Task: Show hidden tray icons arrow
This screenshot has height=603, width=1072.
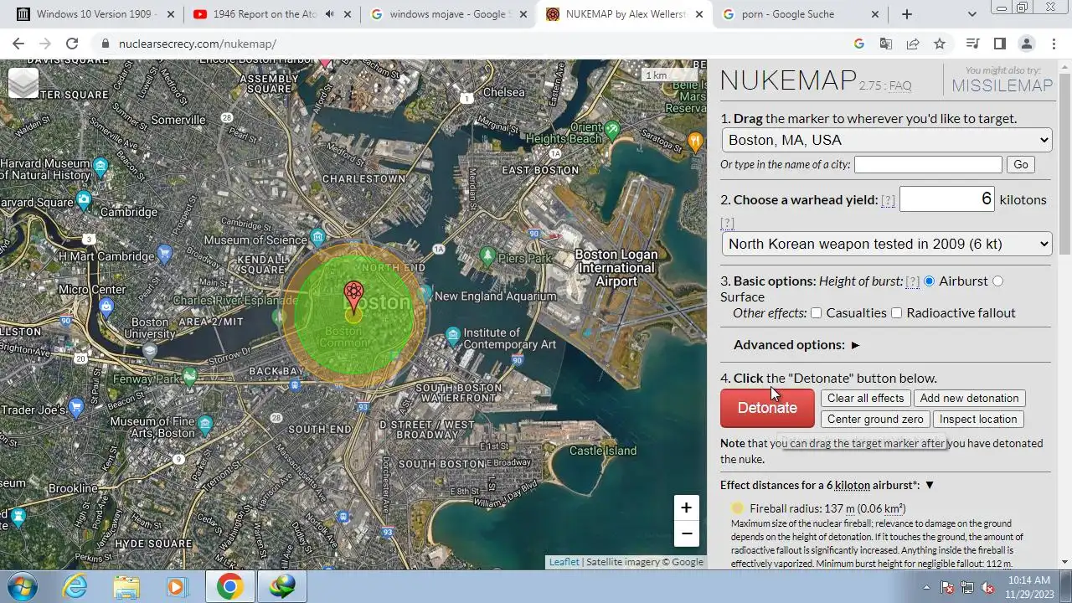Action: (926, 587)
